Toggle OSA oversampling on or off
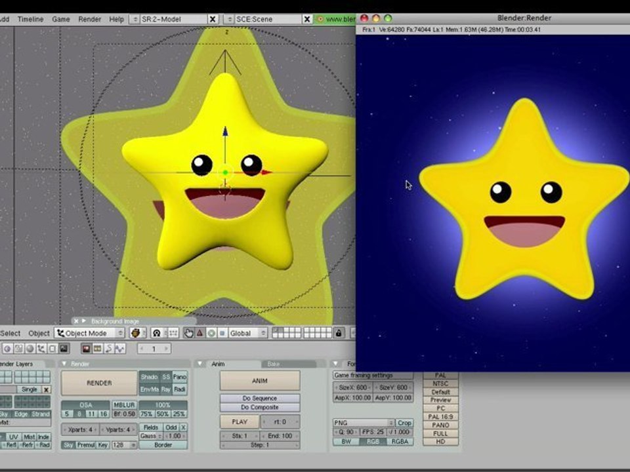Image resolution: width=630 pixels, height=472 pixels. (x=85, y=404)
